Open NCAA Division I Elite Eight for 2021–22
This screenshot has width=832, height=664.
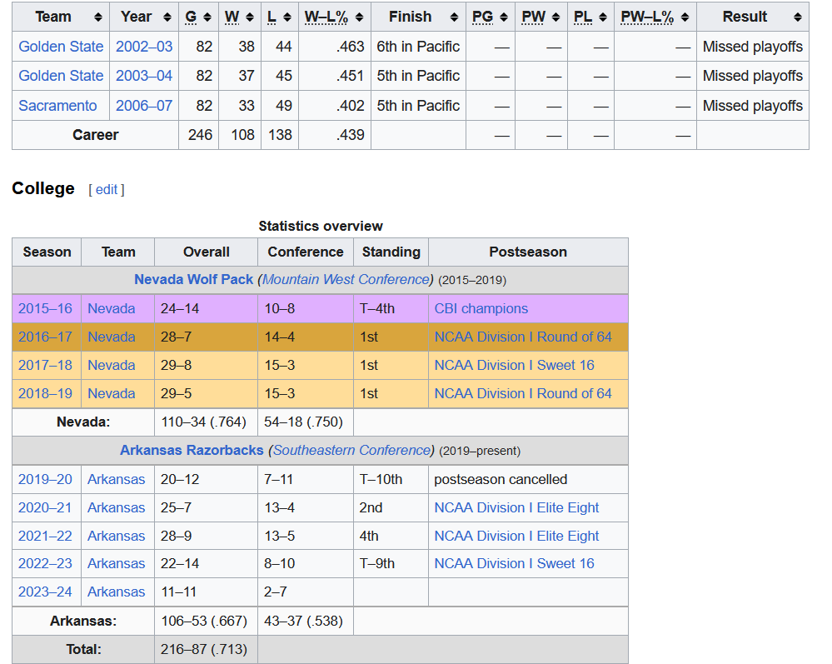pyautogui.click(x=517, y=536)
